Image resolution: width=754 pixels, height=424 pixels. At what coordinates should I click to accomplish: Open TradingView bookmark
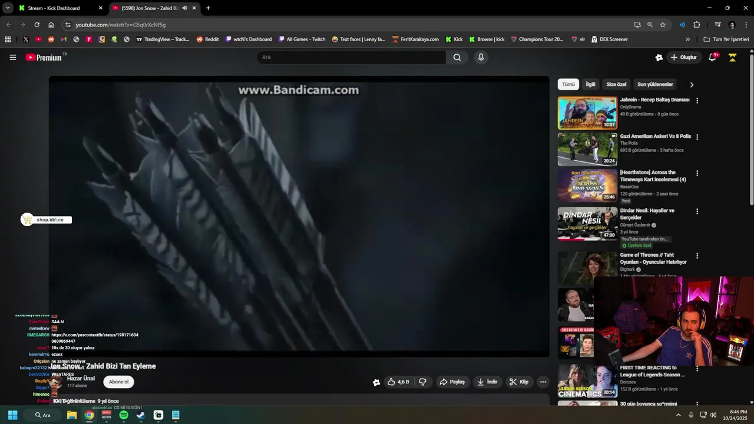click(x=163, y=39)
